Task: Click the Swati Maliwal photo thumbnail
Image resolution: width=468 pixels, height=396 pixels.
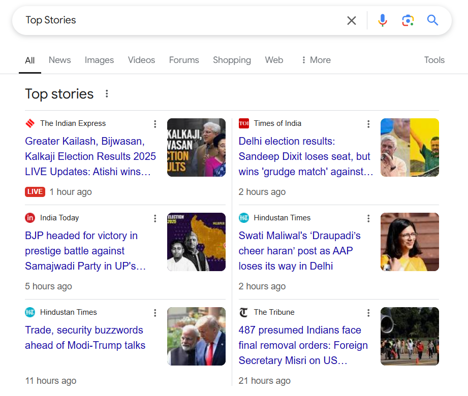Action: tap(410, 242)
